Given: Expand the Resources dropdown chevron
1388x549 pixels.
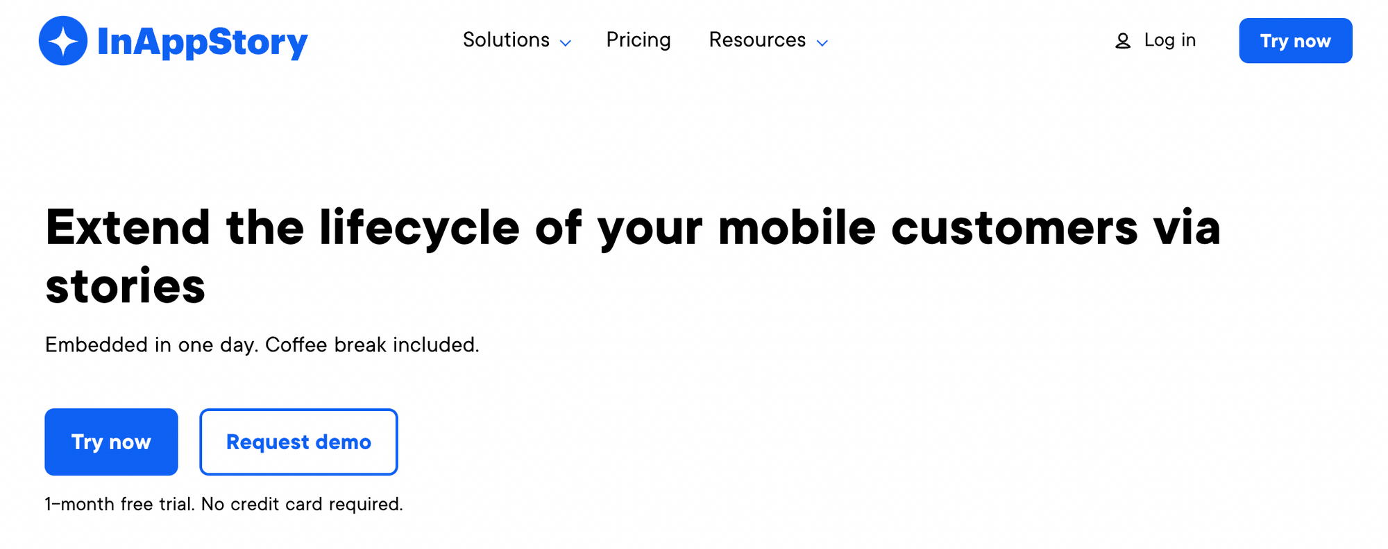Looking at the screenshot, I should pyautogui.click(x=822, y=43).
